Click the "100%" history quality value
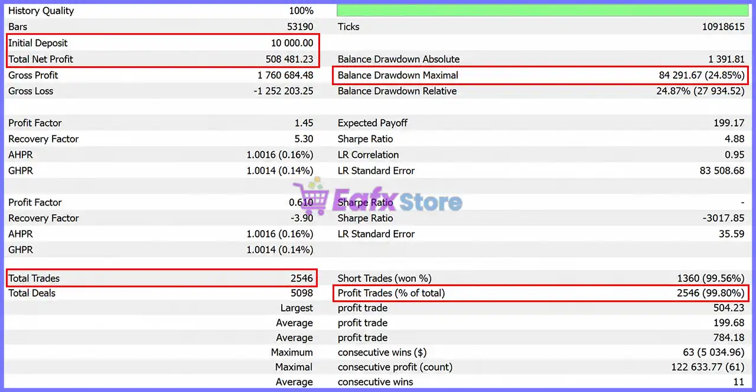This screenshot has height=392, width=756. (x=301, y=11)
